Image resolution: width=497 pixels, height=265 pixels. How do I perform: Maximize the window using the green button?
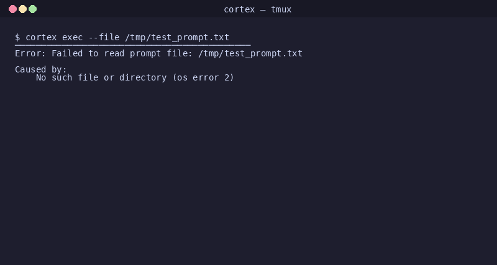pos(33,9)
